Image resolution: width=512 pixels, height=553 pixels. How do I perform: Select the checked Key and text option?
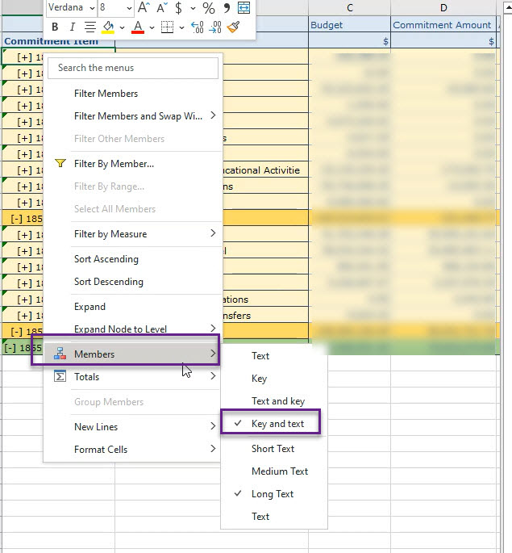pyautogui.click(x=274, y=424)
